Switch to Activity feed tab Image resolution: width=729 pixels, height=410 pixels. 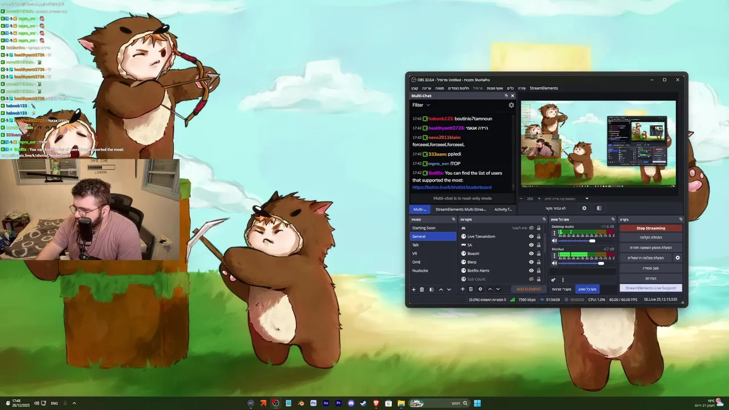pos(503,210)
